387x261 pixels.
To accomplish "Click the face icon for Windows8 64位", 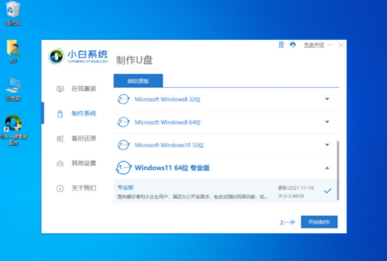I will pyautogui.click(x=123, y=122).
